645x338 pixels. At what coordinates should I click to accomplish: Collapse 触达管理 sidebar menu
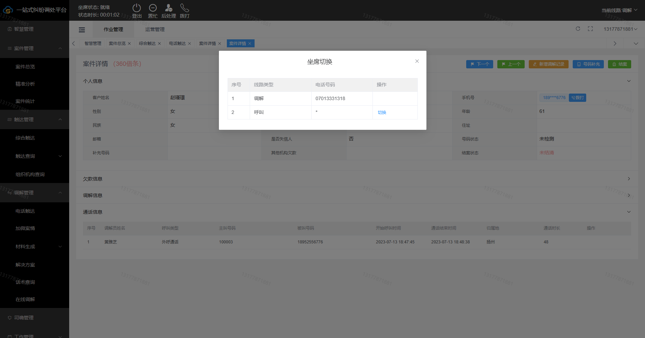pyautogui.click(x=35, y=119)
